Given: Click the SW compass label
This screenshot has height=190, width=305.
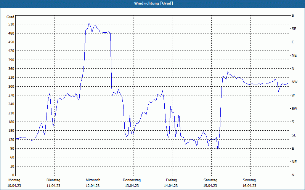Looking at the screenshot, I should 294,109.
